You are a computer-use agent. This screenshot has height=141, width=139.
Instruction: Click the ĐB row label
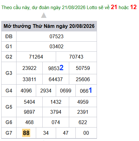(x=9, y=36)
